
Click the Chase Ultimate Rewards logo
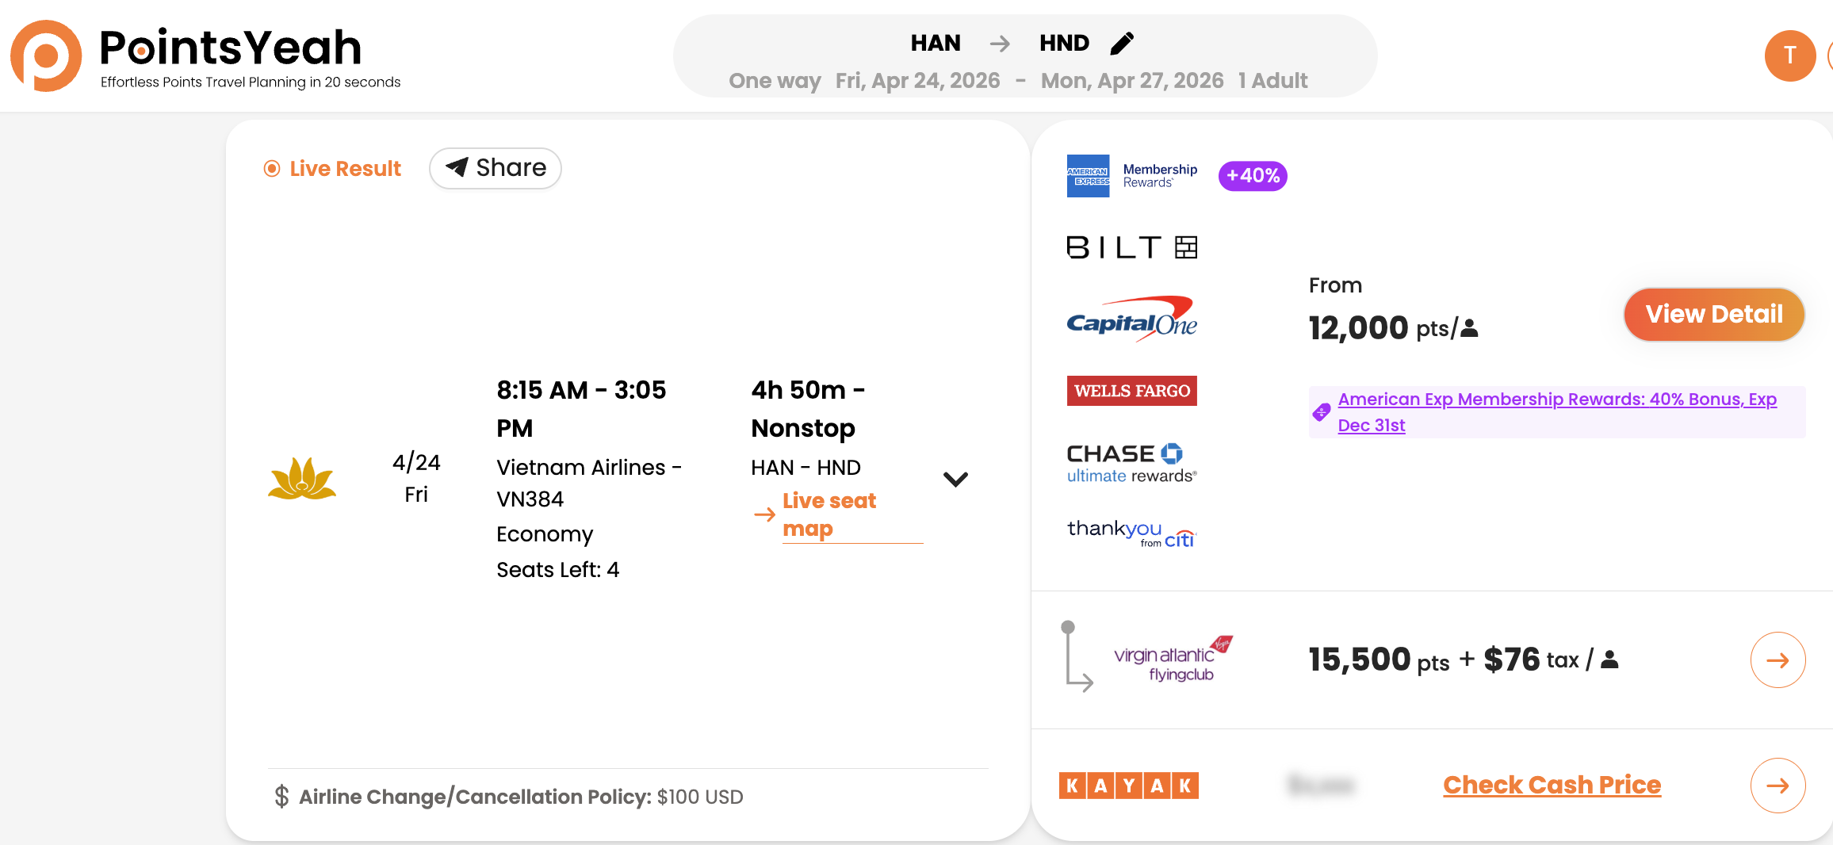pos(1131,461)
